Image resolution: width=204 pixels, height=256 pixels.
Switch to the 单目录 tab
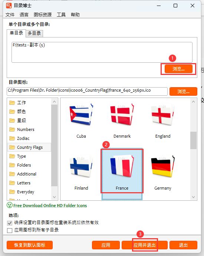(x=16, y=33)
